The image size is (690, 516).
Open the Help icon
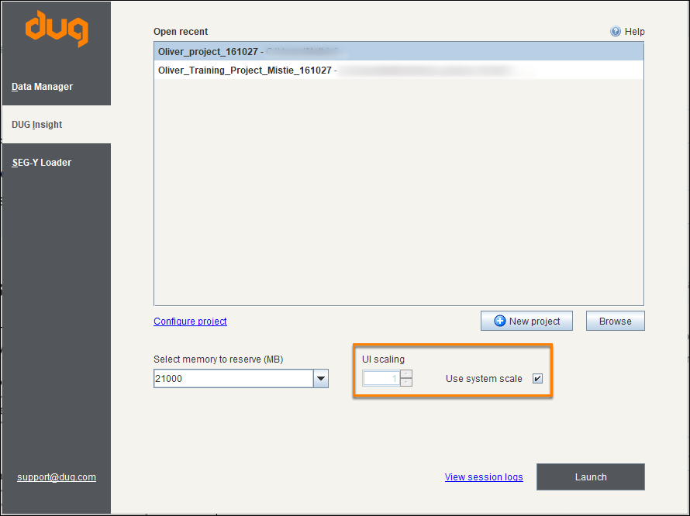[x=616, y=31]
